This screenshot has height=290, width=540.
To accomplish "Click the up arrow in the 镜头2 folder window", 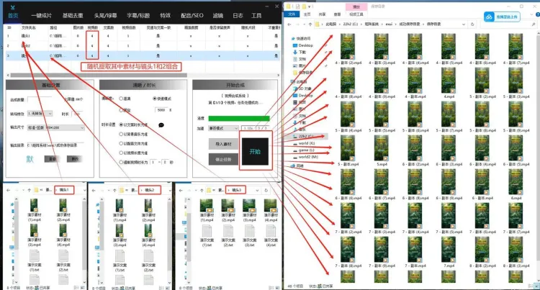I will pyautogui.click(x=114, y=190).
